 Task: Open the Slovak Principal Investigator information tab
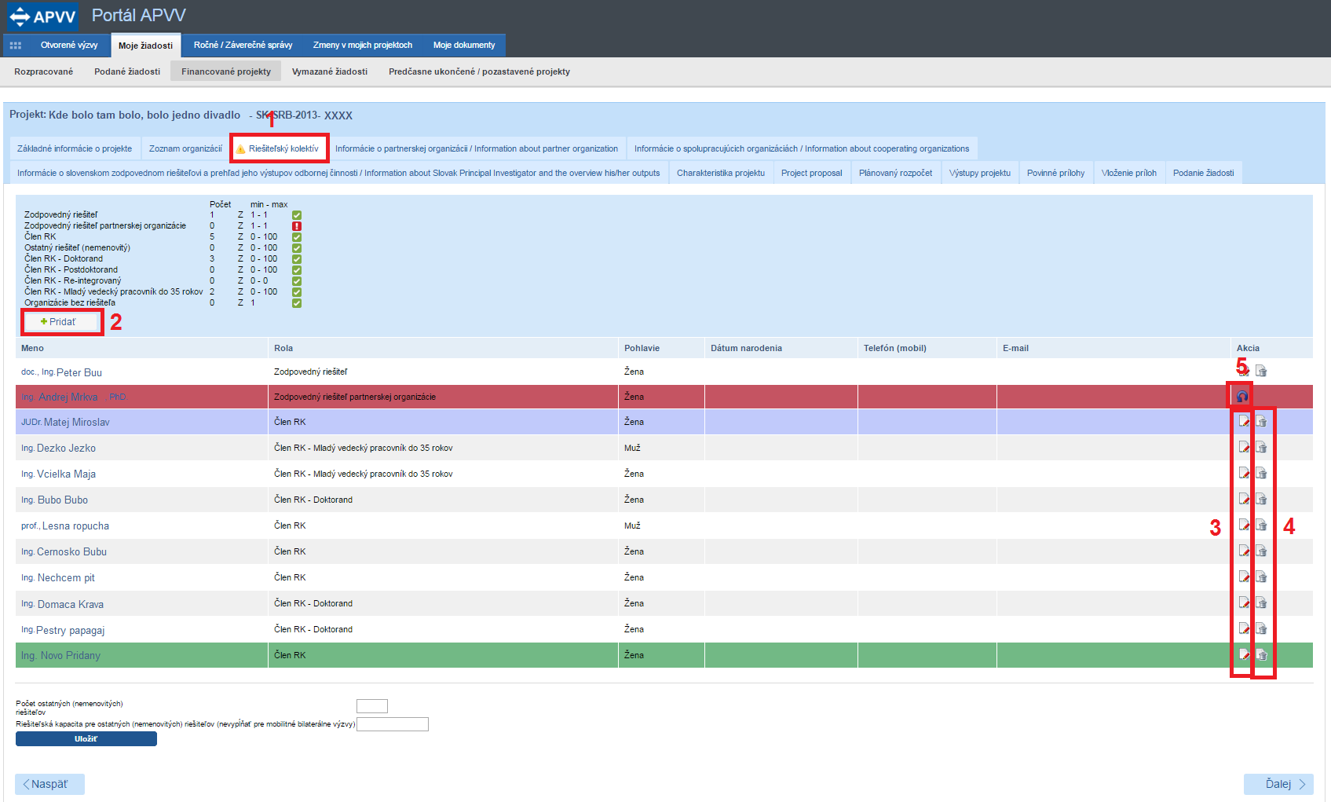coord(338,173)
